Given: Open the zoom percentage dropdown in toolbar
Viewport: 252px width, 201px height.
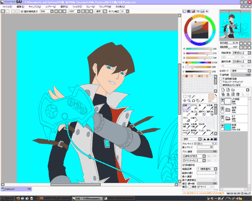Looking at the screenshot, I should pos(52,11).
